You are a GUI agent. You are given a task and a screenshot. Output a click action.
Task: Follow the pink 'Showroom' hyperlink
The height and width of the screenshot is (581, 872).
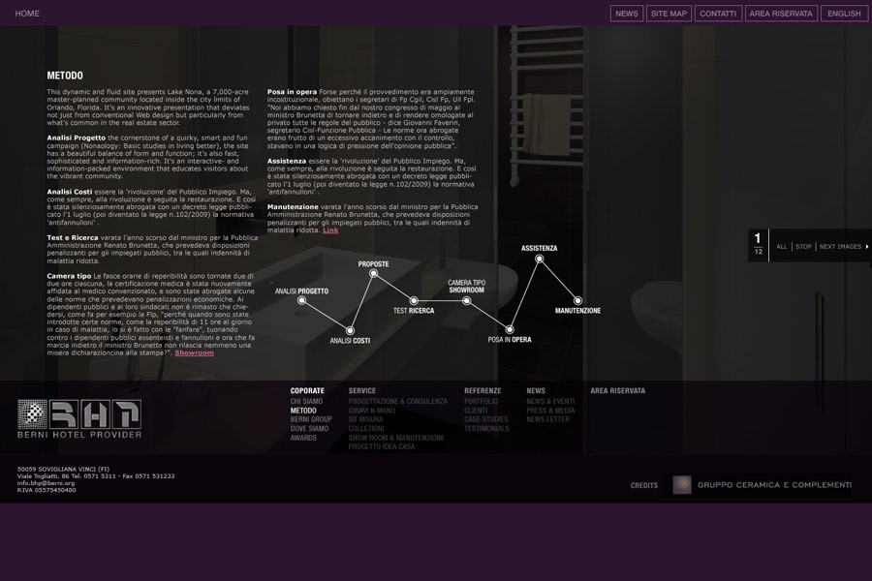[x=194, y=353]
